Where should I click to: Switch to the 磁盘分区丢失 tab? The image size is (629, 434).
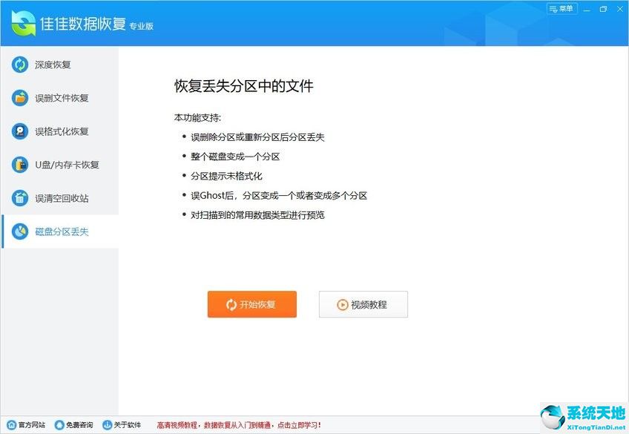pyautogui.click(x=61, y=231)
